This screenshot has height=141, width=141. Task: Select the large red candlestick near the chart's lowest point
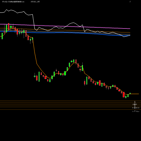click(124, 94)
